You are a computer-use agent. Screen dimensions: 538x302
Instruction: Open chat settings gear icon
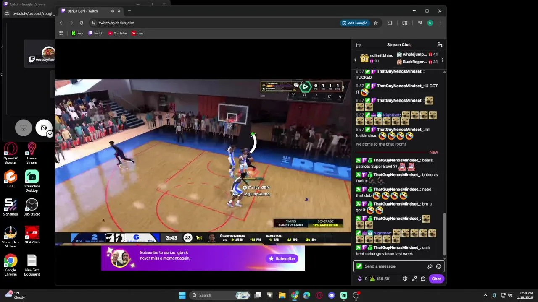pos(423,279)
